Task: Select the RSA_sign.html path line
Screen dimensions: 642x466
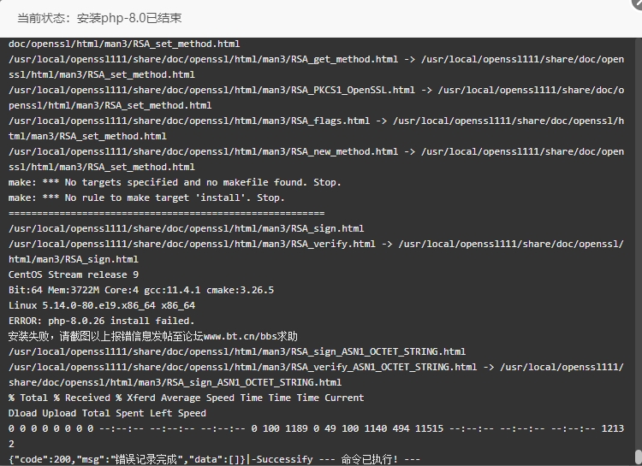Action: [x=187, y=228]
